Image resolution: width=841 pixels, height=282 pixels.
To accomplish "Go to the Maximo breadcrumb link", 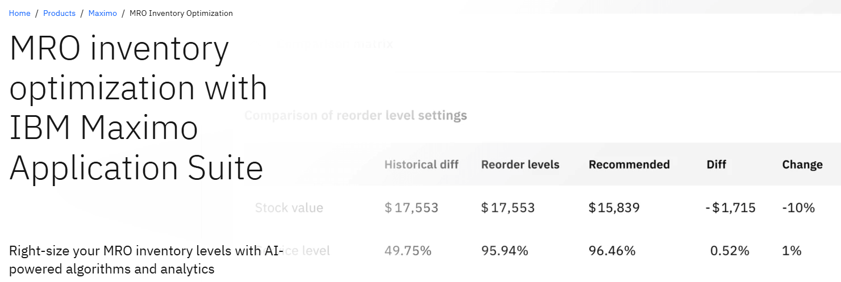I will (102, 13).
